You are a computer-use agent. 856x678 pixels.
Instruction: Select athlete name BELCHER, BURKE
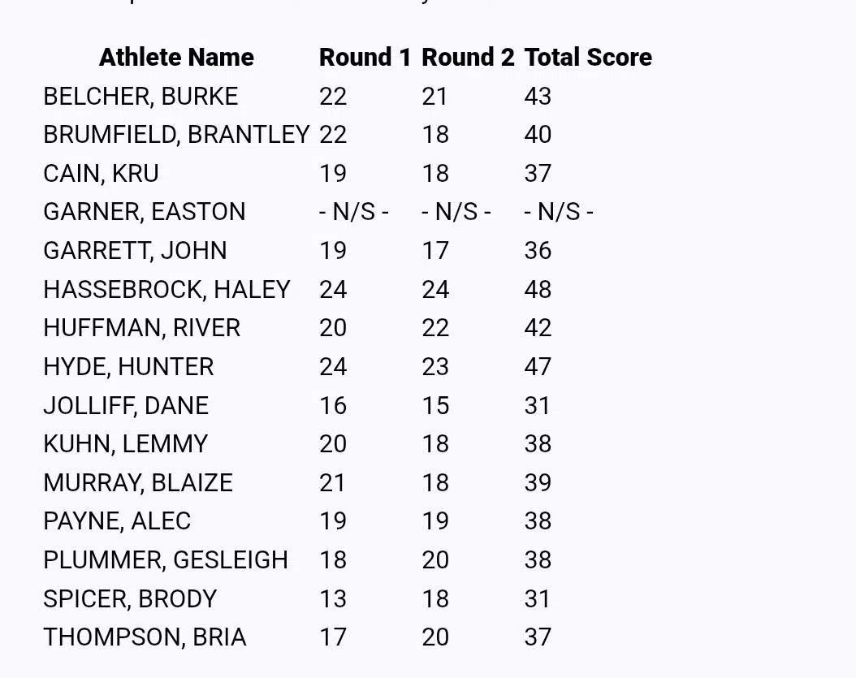(x=141, y=97)
